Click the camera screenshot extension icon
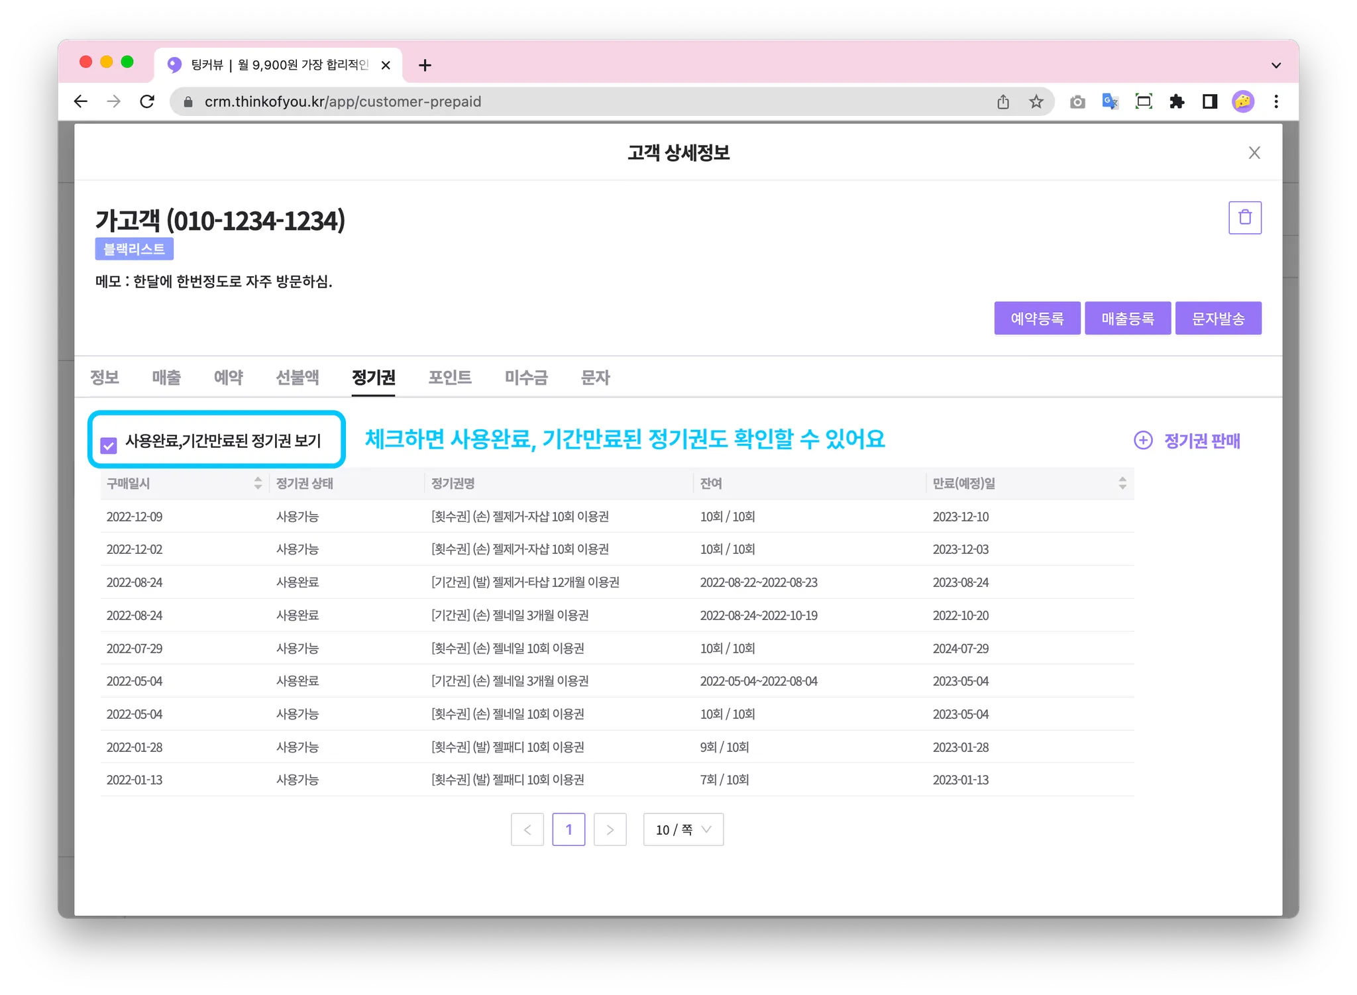The width and height of the screenshot is (1357, 995). pos(1077,101)
